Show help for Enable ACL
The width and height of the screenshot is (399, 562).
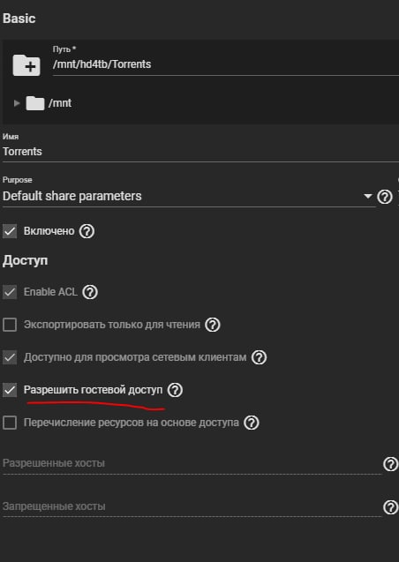90,292
